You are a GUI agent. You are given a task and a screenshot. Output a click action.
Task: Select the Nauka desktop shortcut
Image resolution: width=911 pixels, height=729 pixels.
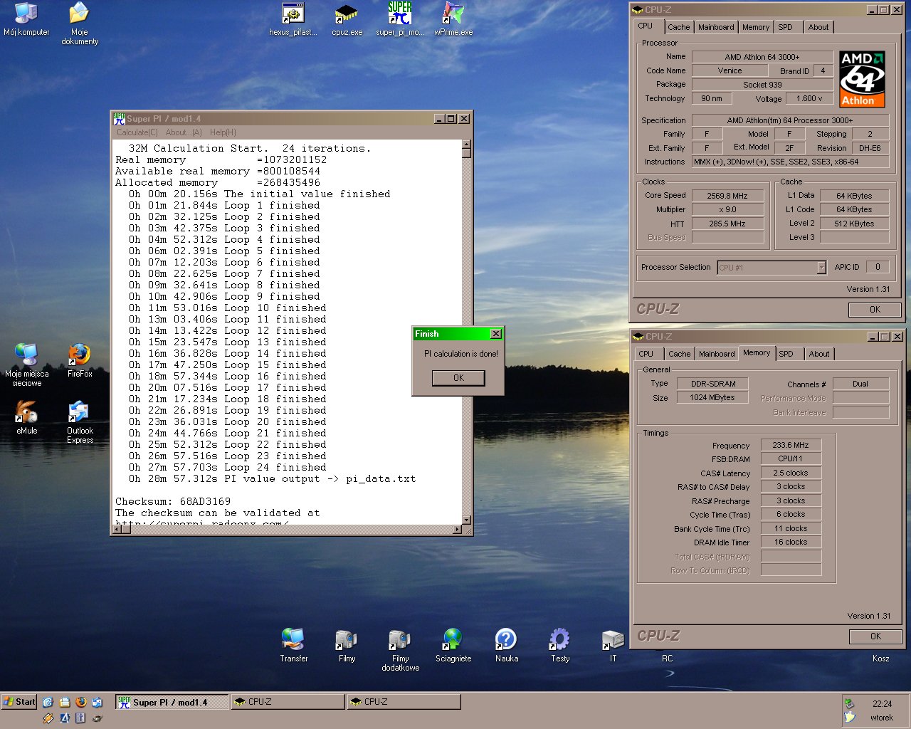[x=506, y=645]
